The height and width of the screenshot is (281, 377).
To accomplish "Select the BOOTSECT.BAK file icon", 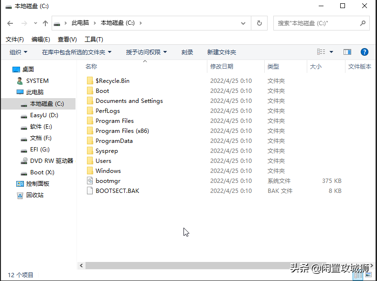I will pos(90,191).
